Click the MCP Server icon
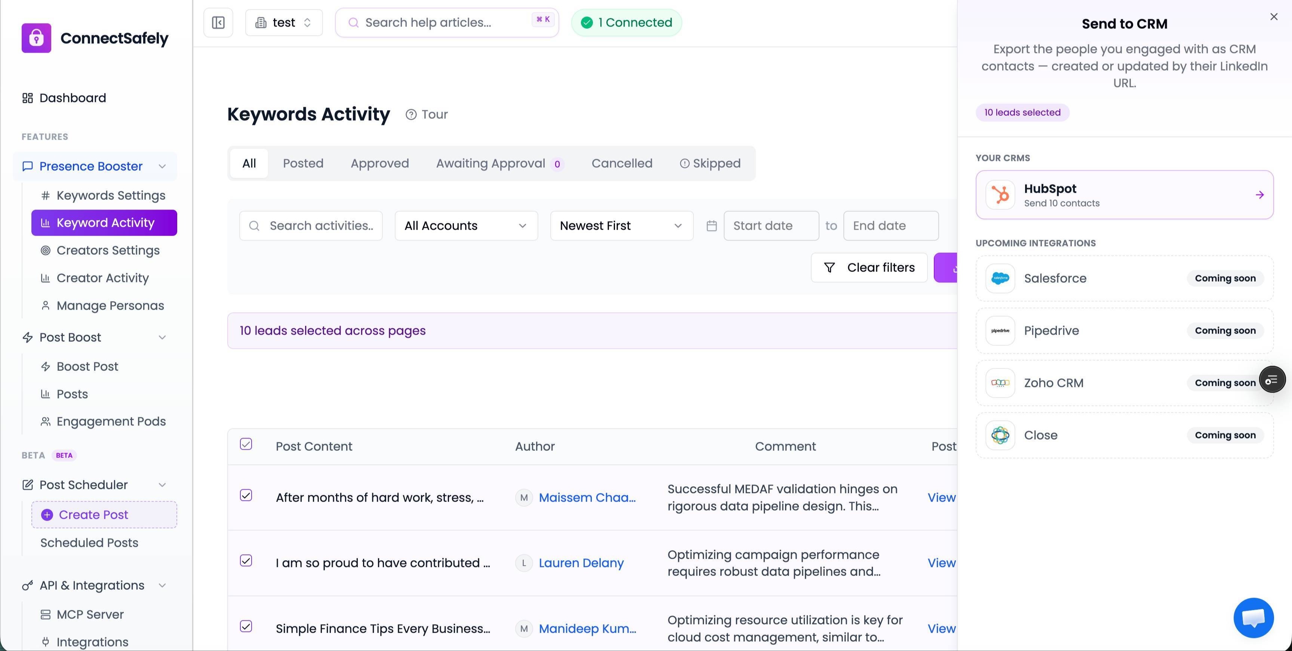This screenshot has height=651, width=1292. click(45, 615)
